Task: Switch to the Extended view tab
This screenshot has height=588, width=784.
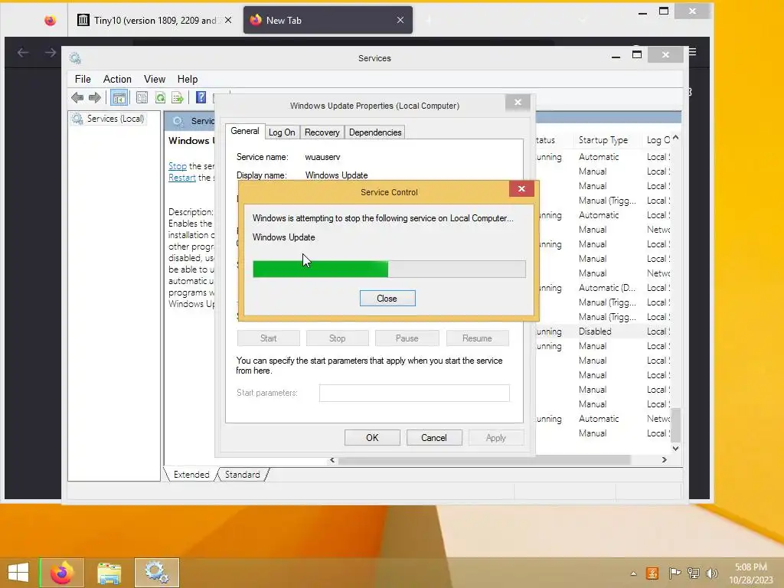Action: pos(191,475)
